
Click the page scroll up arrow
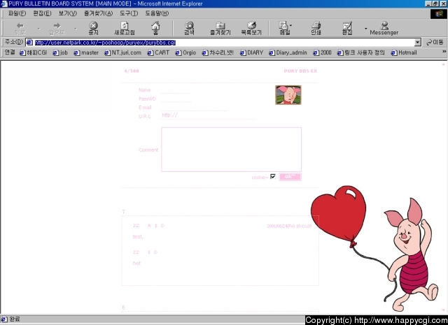(443, 64)
